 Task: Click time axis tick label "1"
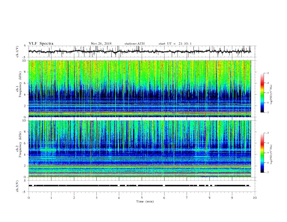51,198
